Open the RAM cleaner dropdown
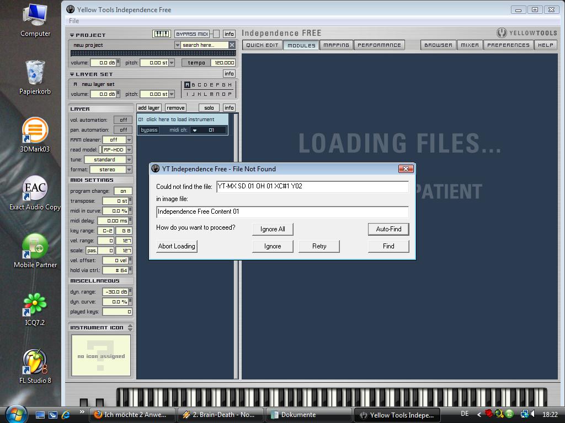The width and height of the screenshot is (565, 423). (129, 139)
